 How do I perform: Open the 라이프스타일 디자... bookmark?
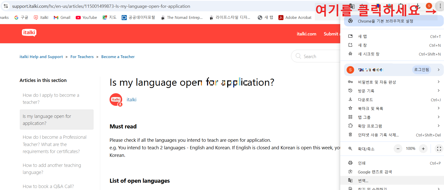point(230,17)
